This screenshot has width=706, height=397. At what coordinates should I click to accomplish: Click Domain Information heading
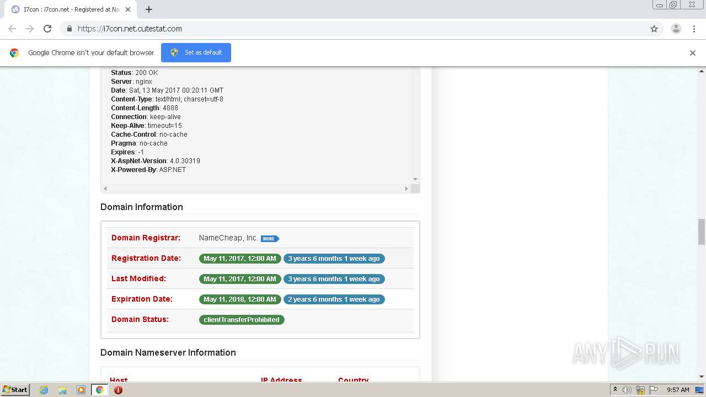tap(142, 207)
